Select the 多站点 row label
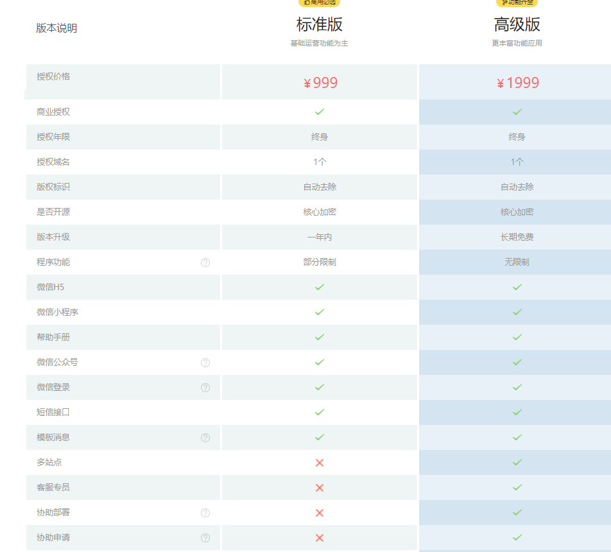The width and height of the screenshot is (611, 552). click(x=49, y=462)
